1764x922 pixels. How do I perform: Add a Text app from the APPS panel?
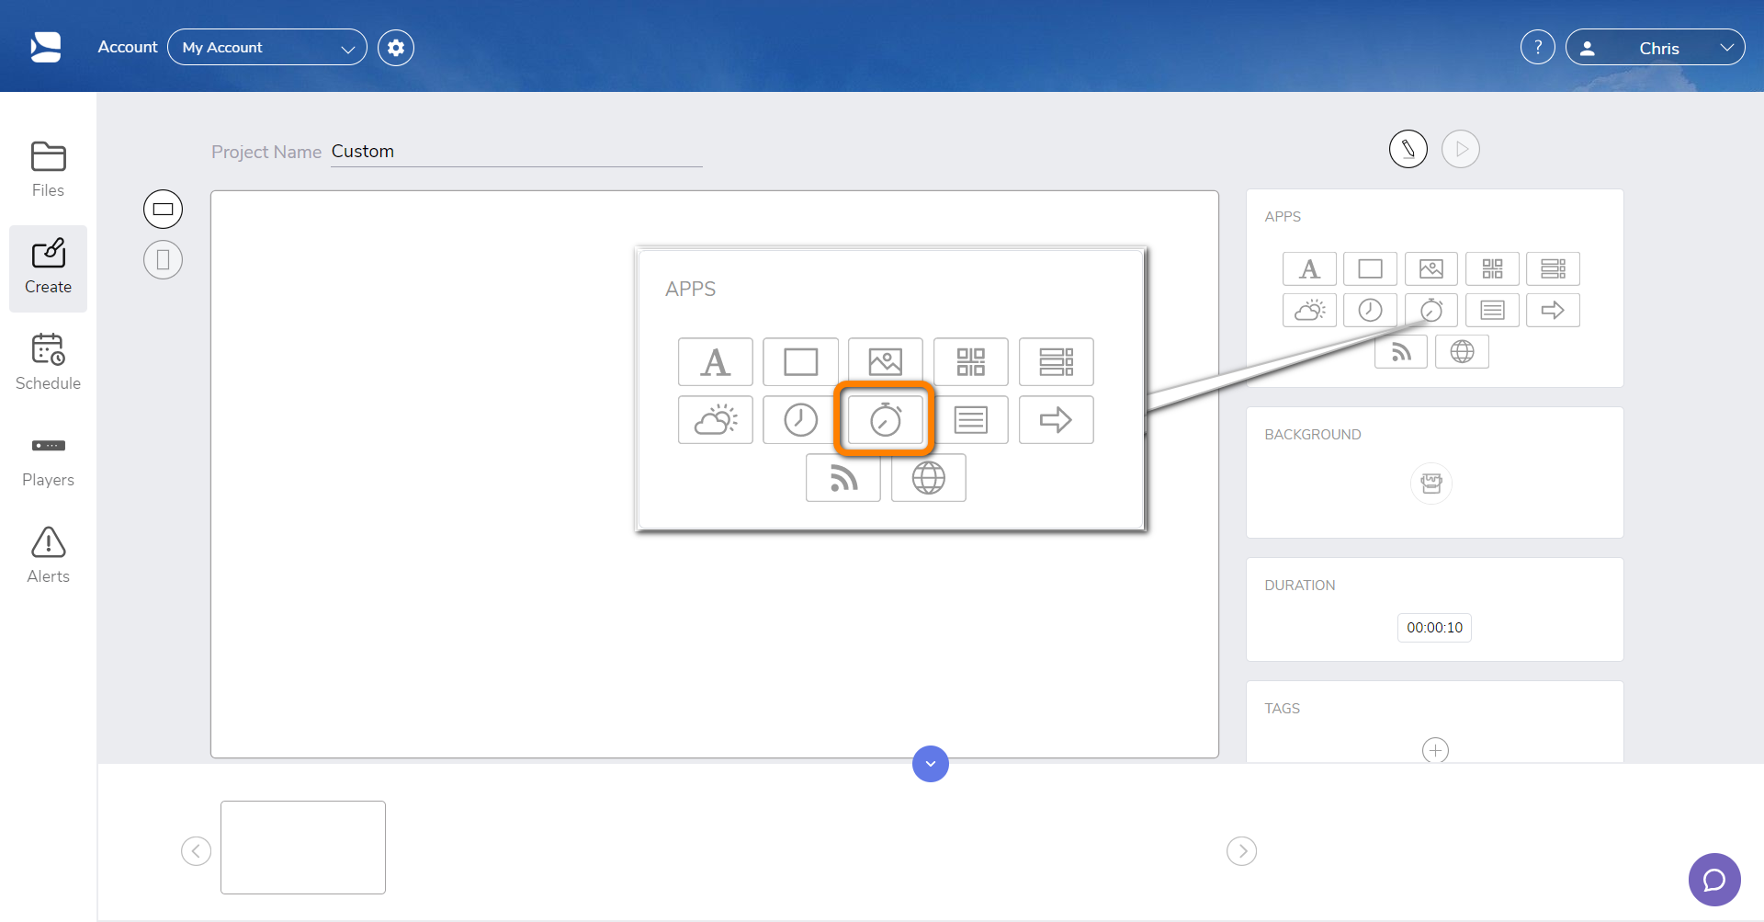point(1309,269)
